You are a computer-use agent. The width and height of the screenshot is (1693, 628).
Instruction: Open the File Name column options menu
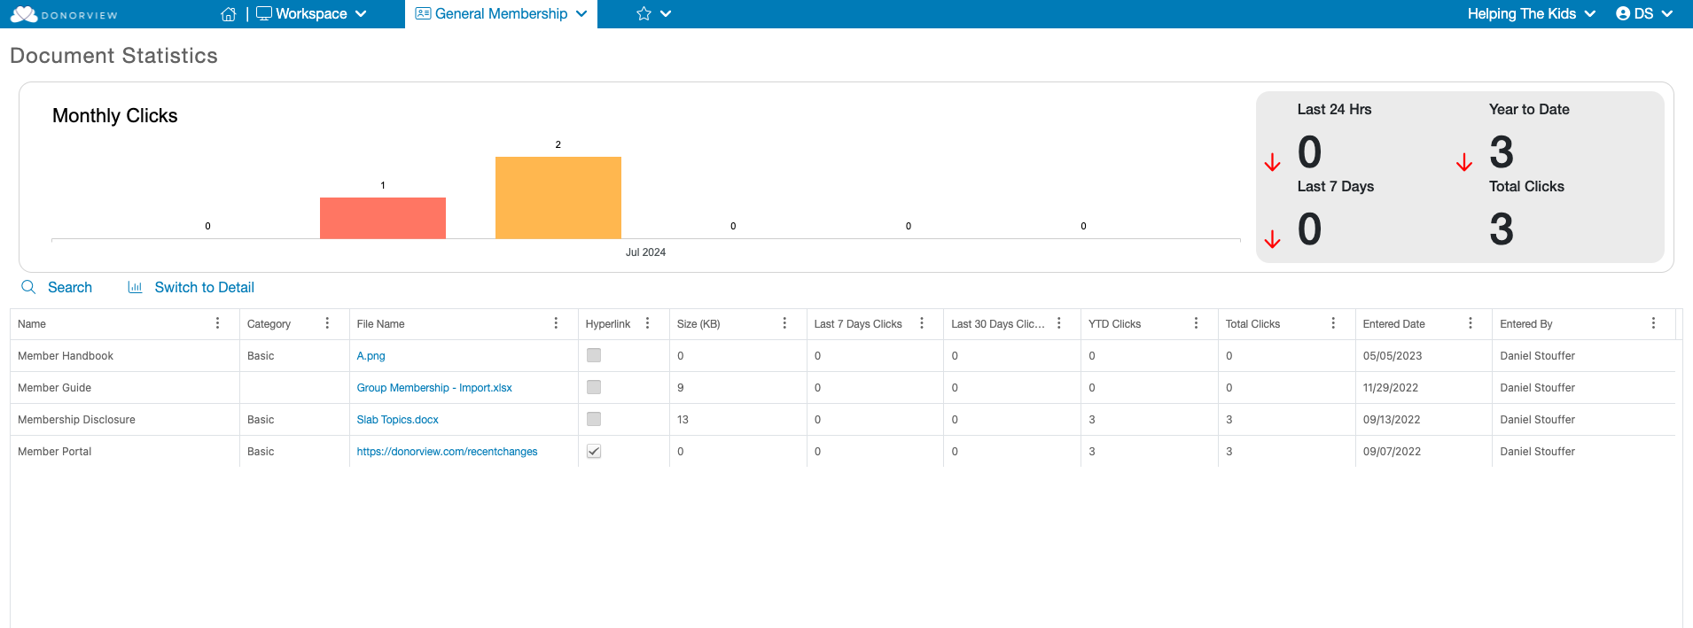[556, 323]
